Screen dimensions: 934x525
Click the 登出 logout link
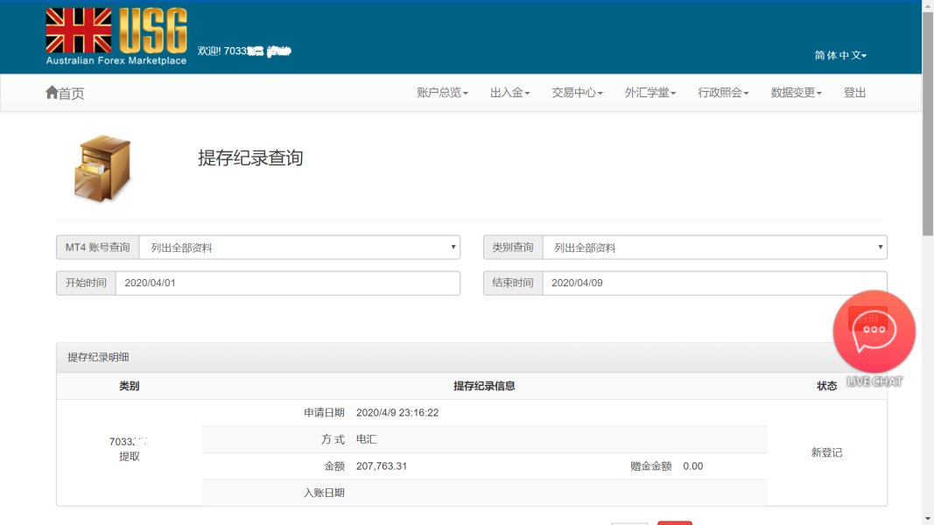pos(854,93)
